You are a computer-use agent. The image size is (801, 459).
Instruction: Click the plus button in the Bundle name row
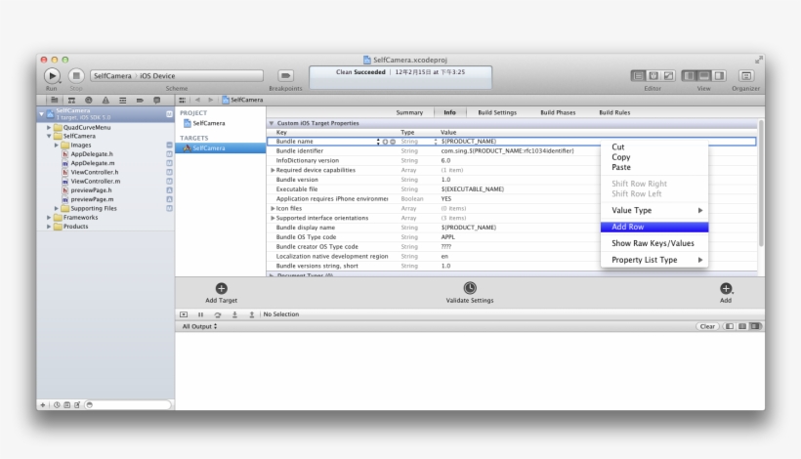(x=385, y=142)
